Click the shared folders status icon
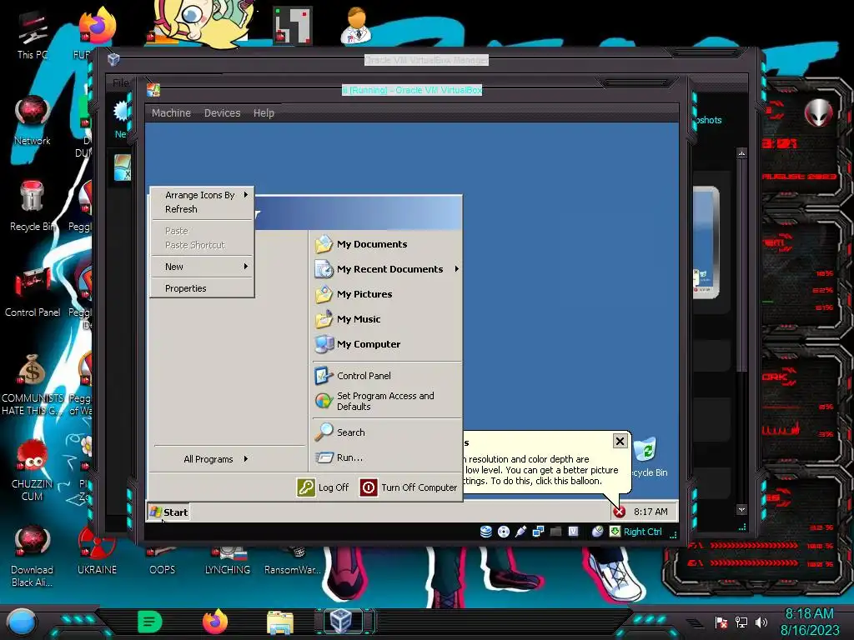Viewport: 854px width, 640px height. tap(555, 532)
